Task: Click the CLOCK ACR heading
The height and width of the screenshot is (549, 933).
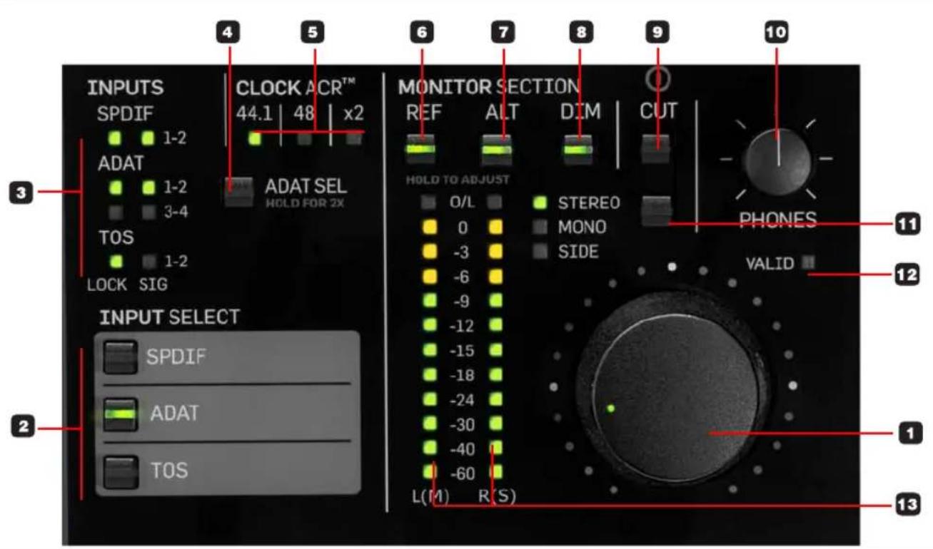Action: point(296,88)
